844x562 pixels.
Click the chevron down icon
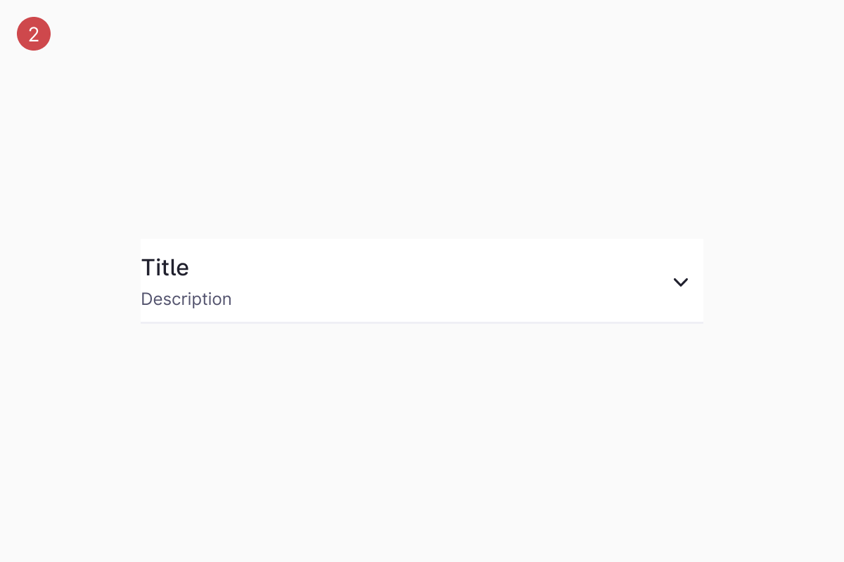pos(680,282)
